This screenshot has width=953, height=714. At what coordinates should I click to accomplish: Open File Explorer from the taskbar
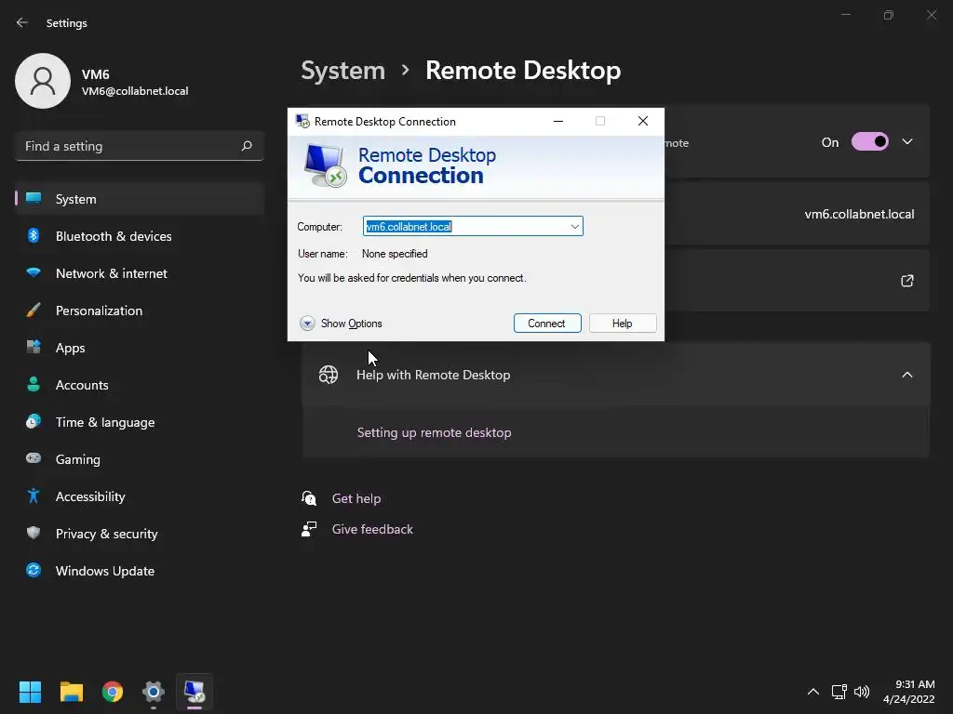point(71,692)
